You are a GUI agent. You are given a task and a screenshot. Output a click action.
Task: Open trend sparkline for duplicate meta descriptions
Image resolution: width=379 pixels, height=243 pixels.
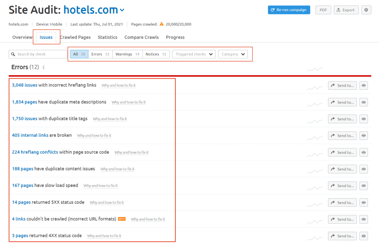coord(315,105)
